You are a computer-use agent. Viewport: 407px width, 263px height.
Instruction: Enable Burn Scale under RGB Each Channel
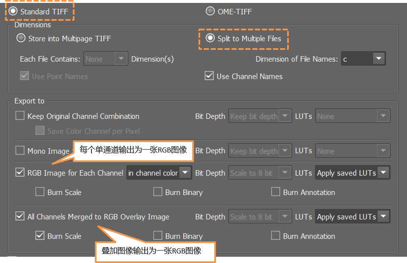click(x=40, y=192)
